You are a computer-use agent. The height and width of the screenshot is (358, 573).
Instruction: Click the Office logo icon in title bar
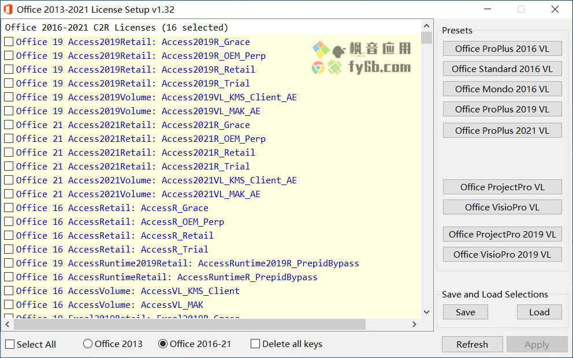[x=8, y=9]
